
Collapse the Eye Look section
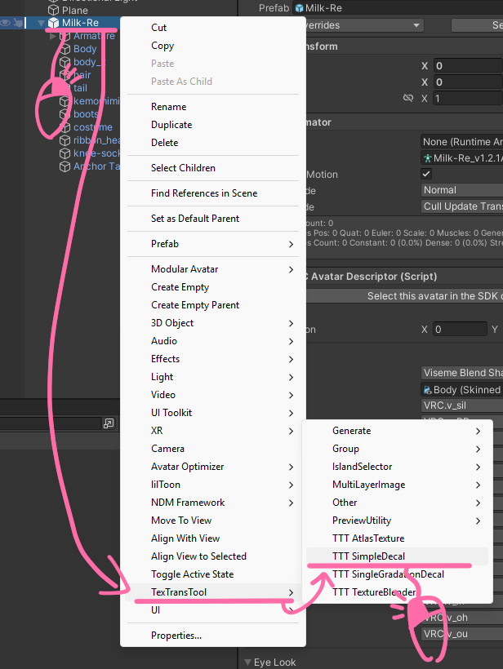click(x=247, y=662)
